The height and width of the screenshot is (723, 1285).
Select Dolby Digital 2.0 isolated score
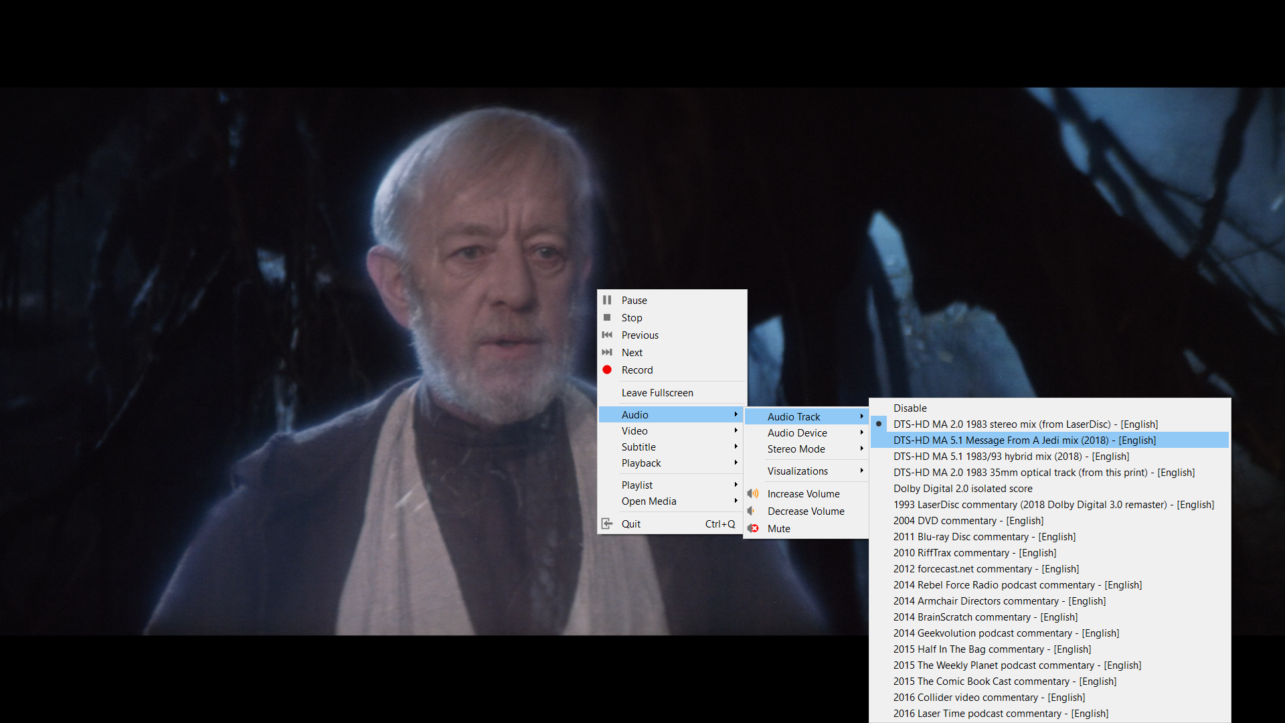click(x=1049, y=488)
